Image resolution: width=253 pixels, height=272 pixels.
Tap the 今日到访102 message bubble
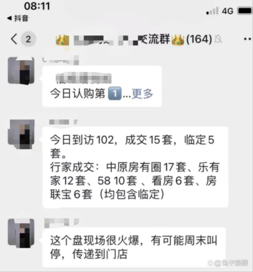click(135, 167)
